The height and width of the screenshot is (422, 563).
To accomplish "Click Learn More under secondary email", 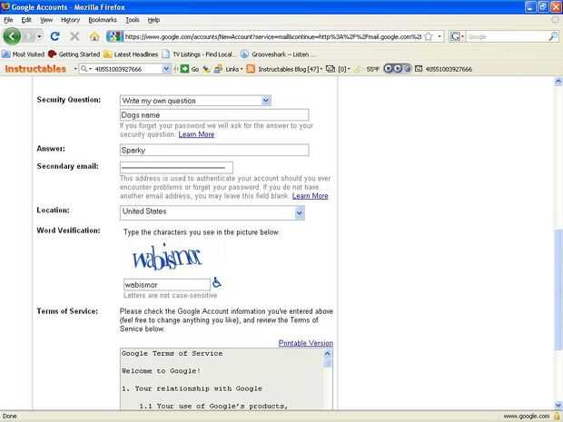I will (x=311, y=196).
